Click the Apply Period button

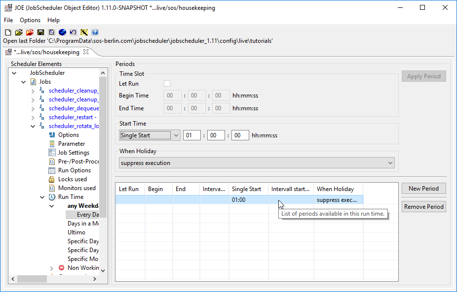click(x=424, y=76)
